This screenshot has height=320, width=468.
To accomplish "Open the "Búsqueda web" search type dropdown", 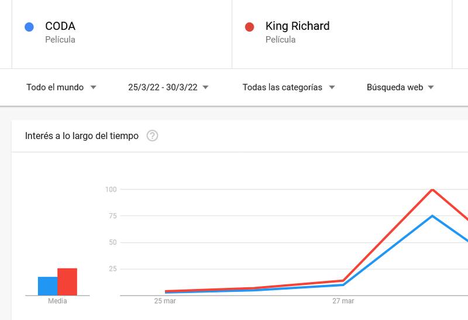I will pyautogui.click(x=400, y=88).
